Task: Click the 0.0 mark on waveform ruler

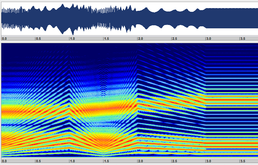Action: [x=4, y=39]
